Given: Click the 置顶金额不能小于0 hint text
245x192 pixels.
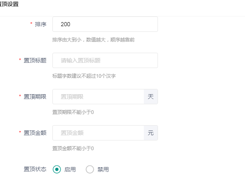Looking at the screenshot, I should (73, 148).
